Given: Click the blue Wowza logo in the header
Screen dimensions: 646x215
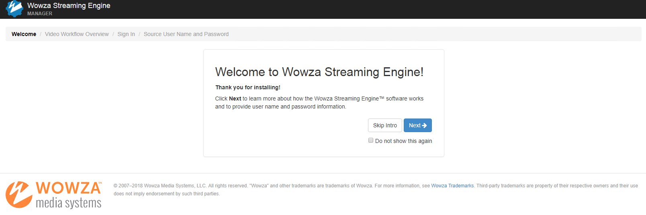Looking at the screenshot, I should (x=14, y=9).
